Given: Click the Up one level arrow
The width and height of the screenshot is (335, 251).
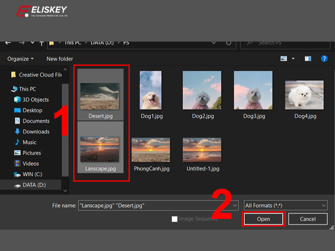Looking at the screenshot, I should point(41,42).
